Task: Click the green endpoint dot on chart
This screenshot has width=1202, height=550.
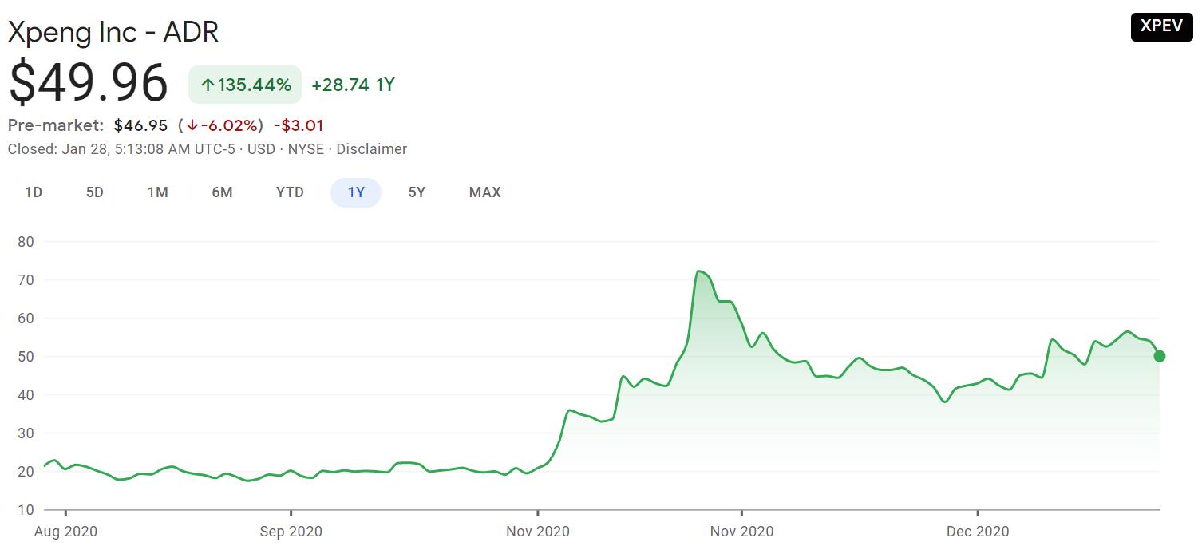Action: pos(1159,356)
